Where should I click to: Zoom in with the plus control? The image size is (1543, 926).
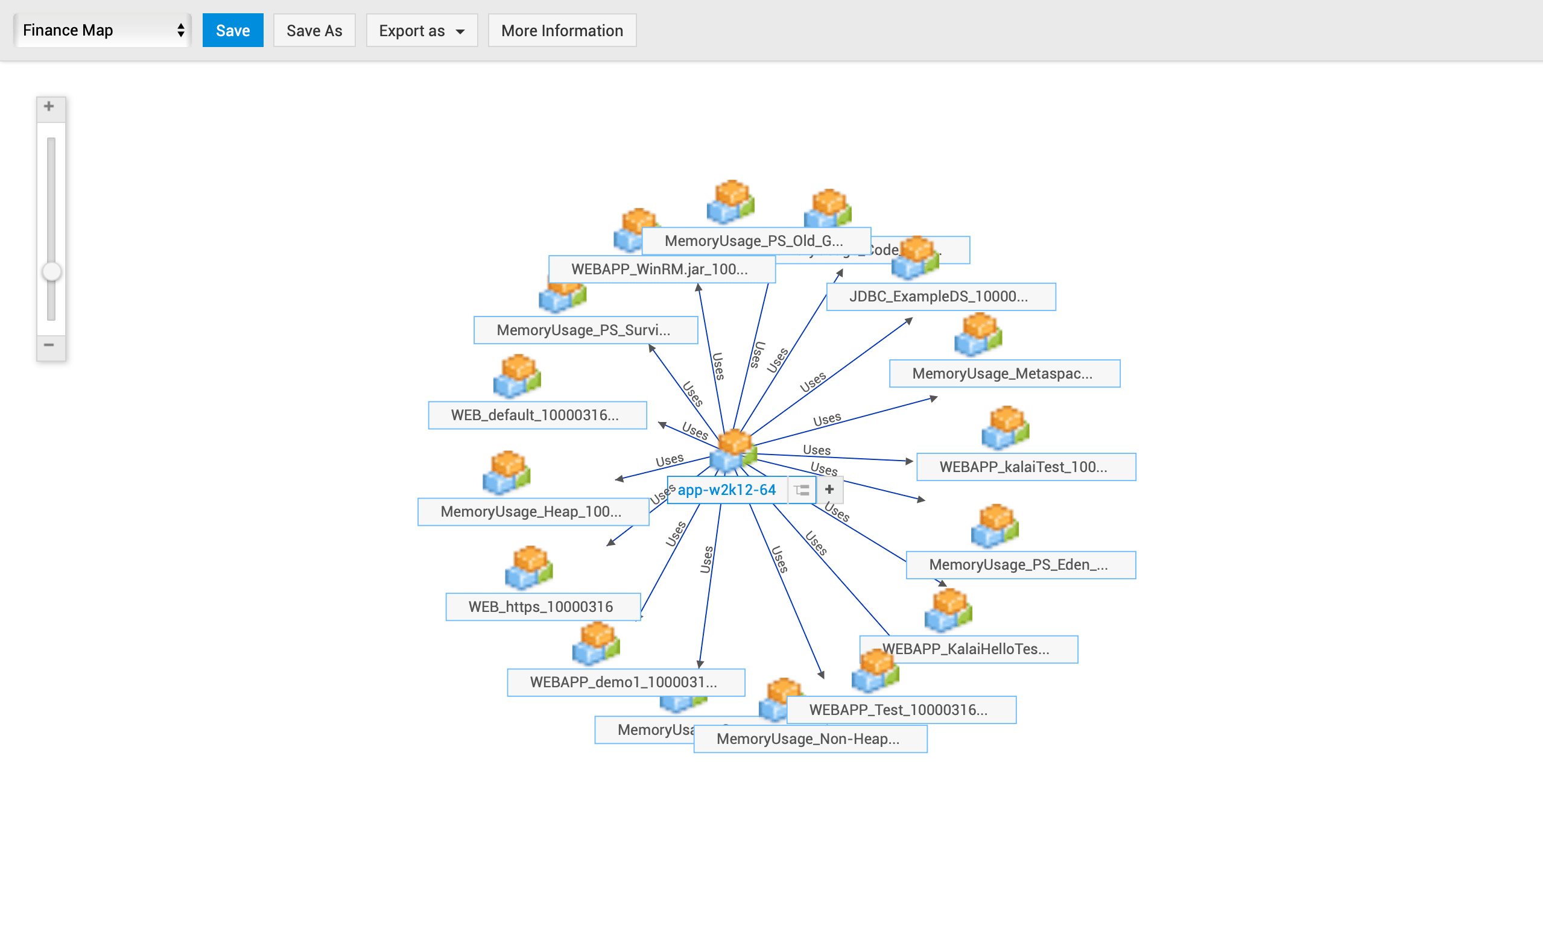pos(49,107)
